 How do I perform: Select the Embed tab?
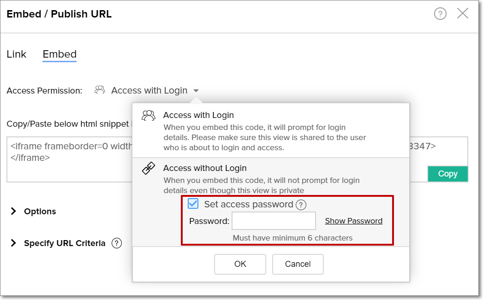coord(60,54)
